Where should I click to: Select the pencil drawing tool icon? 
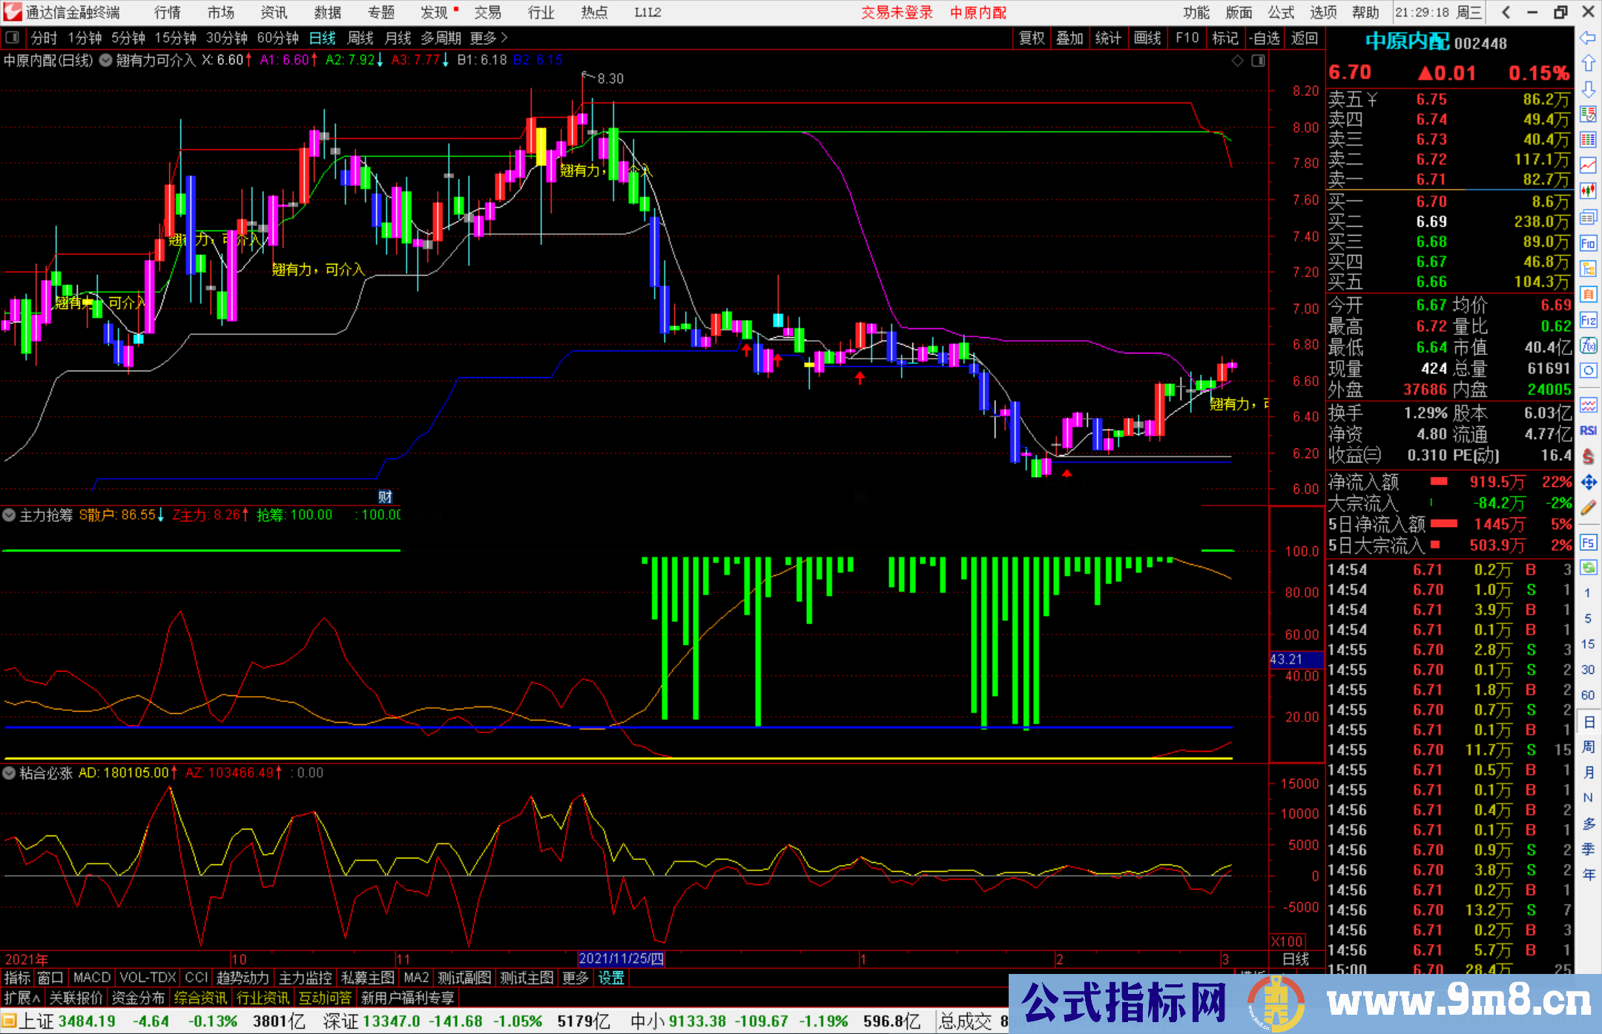point(1588,508)
